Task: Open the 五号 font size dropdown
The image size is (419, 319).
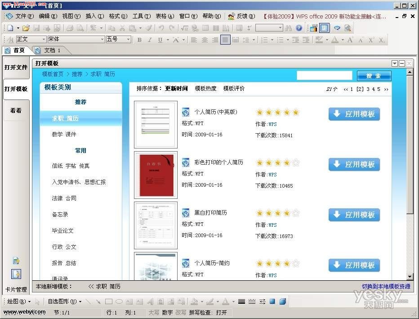Action: [x=129, y=40]
